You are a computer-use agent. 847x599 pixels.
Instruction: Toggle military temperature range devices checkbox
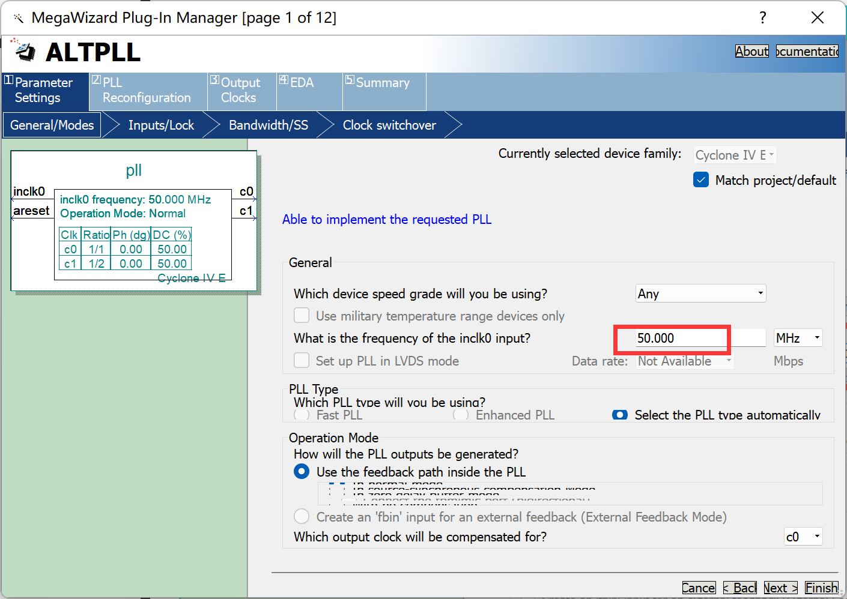(302, 316)
